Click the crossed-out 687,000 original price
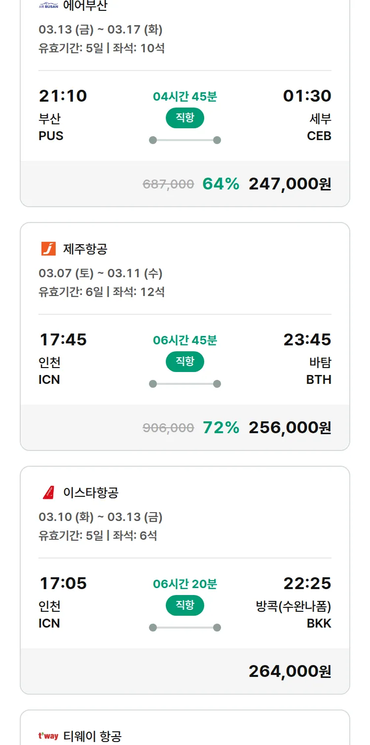370x745 pixels. pos(168,184)
